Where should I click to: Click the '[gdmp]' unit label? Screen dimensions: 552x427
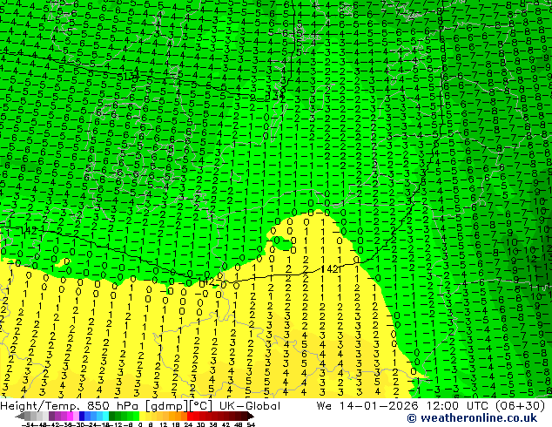[165, 406]
